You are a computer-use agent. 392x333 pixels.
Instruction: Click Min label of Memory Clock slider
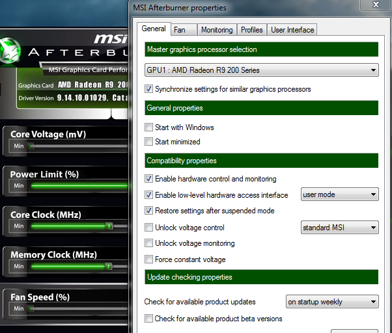pos(19,267)
